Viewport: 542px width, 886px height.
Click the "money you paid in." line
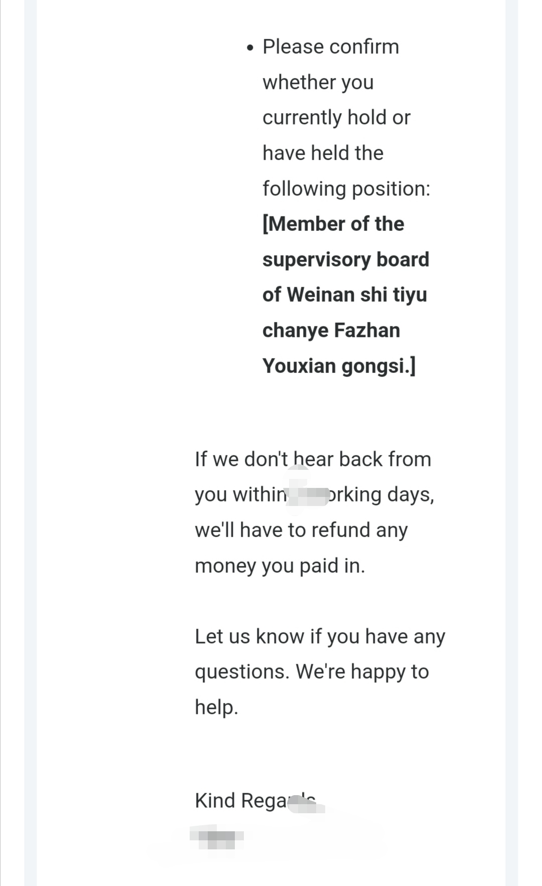280,566
